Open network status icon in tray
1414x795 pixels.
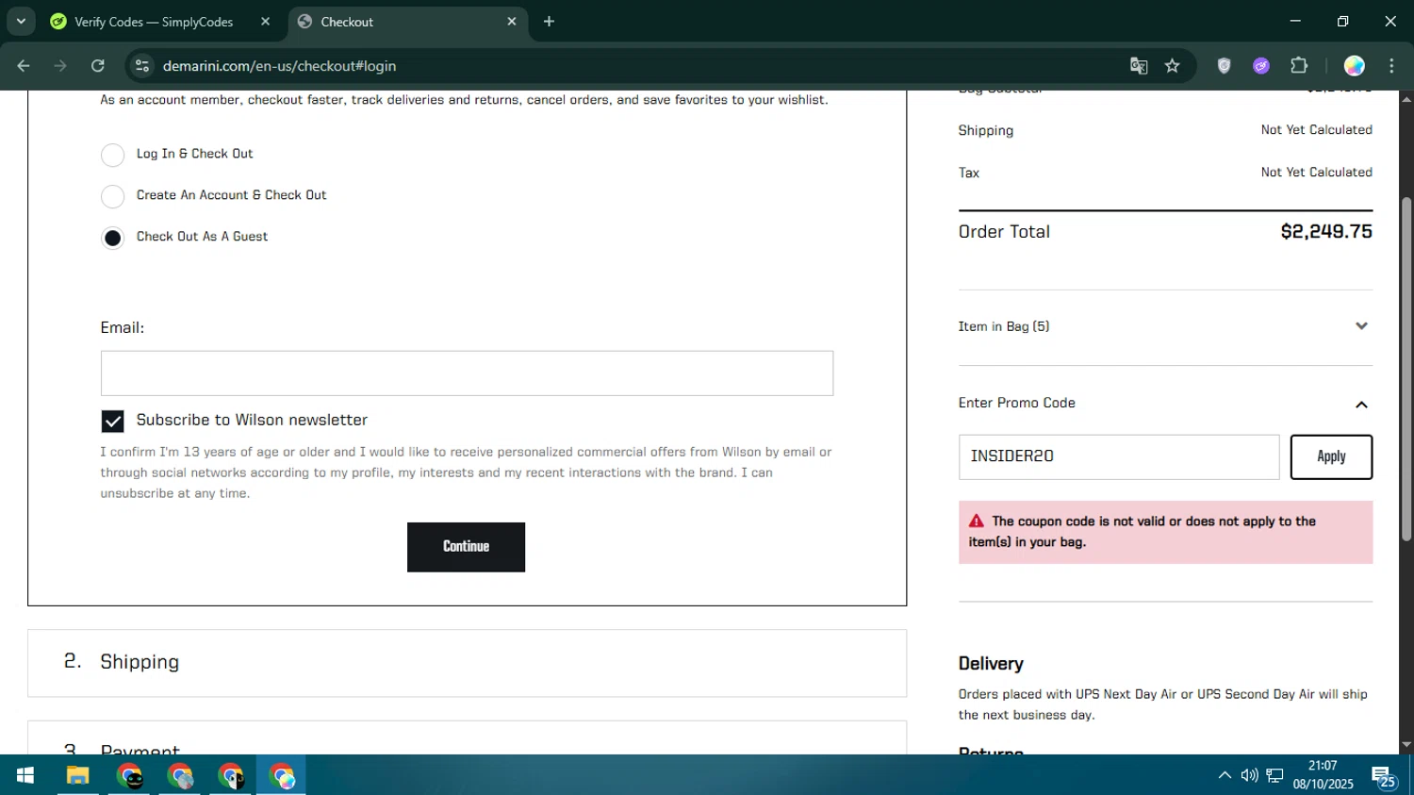[1274, 775]
